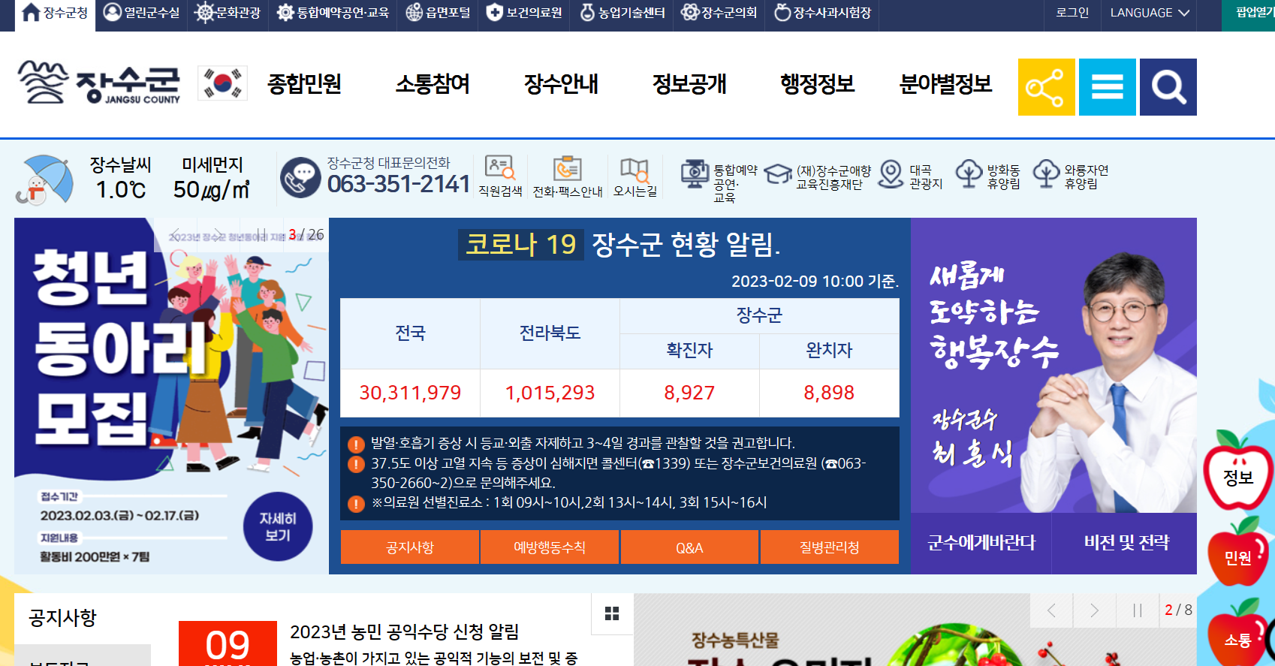This screenshot has width=1275, height=666.
Task: Open 군수에게바란다 link
Action: pyautogui.click(x=981, y=543)
